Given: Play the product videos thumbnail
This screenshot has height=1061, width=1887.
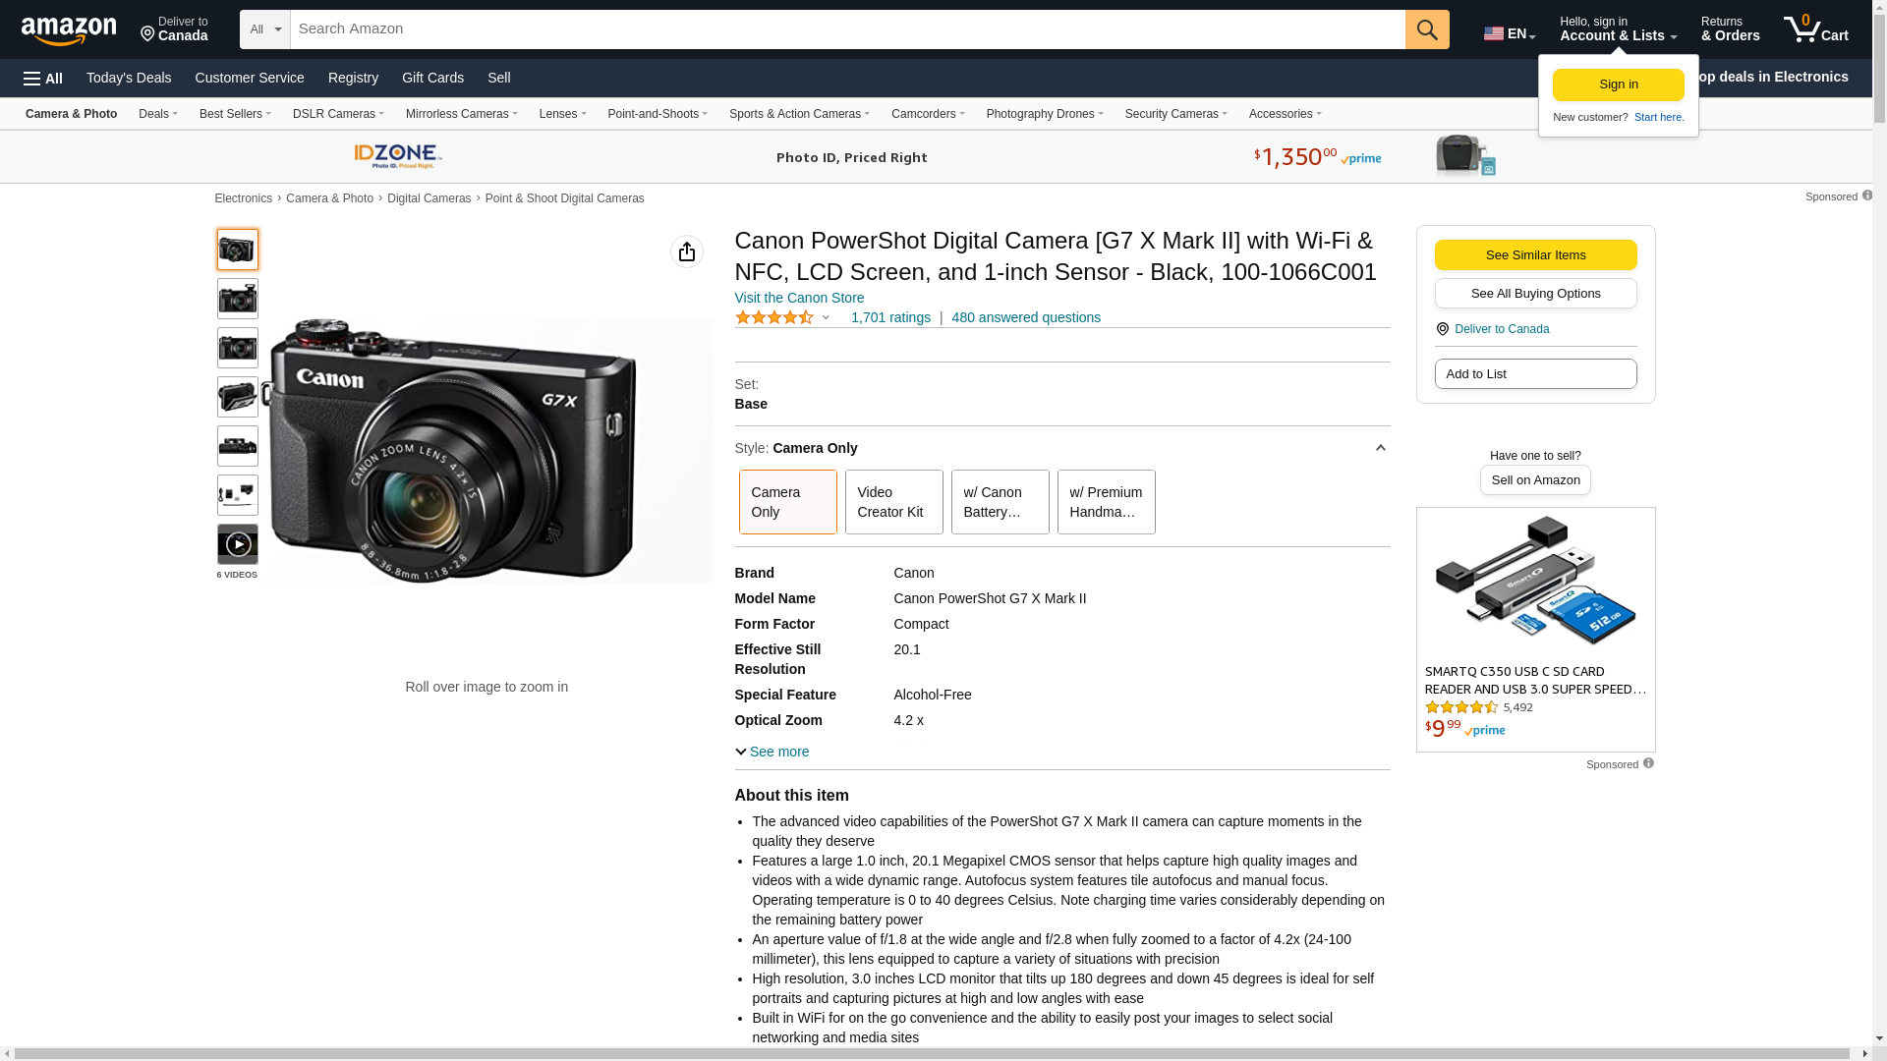Looking at the screenshot, I should click(x=238, y=544).
